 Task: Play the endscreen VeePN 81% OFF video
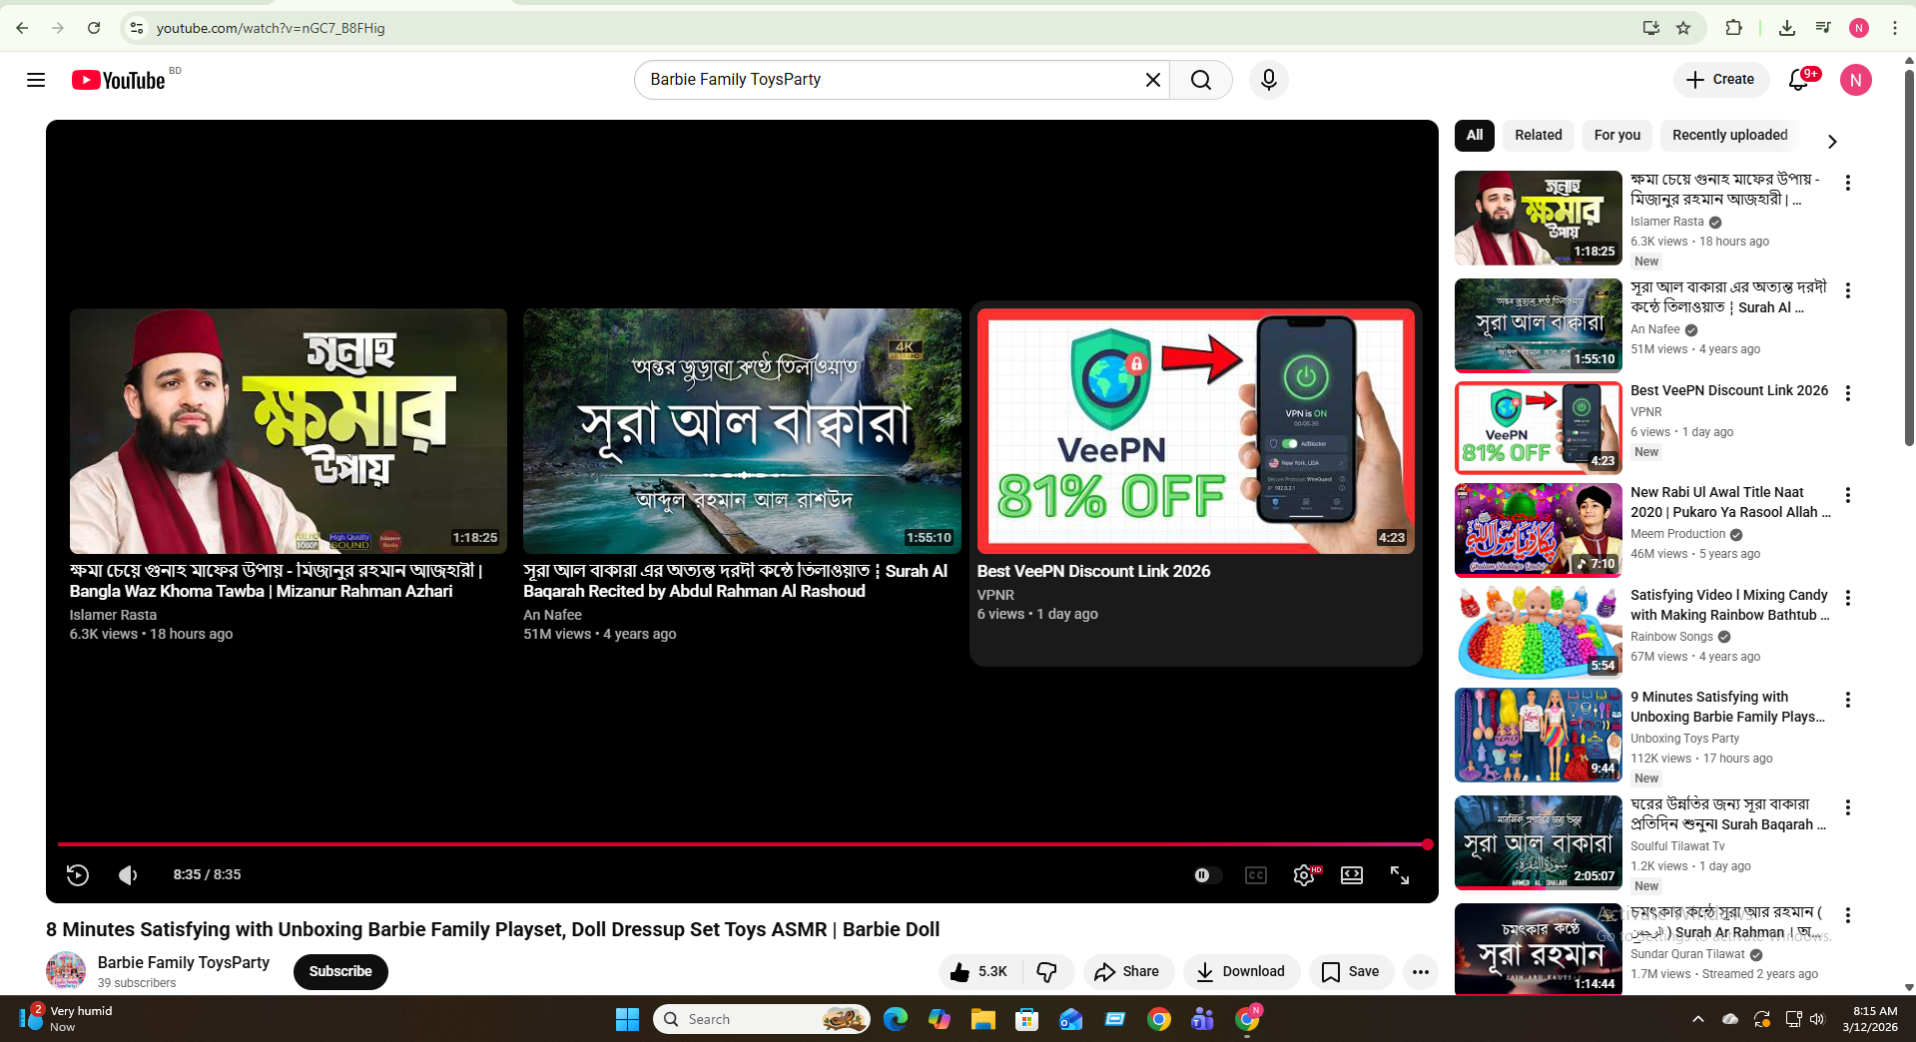pos(1195,431)
